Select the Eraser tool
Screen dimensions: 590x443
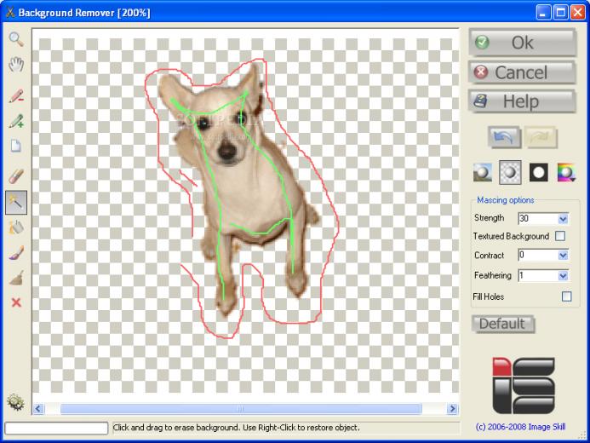click(16, 175)
